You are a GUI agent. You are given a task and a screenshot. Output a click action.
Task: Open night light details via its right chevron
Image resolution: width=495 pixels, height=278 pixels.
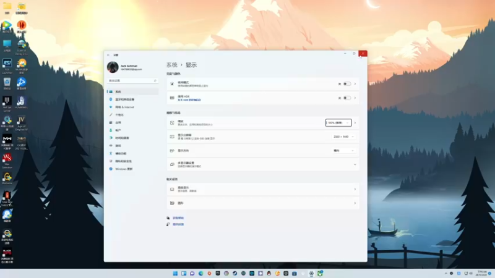click(355, 84)
